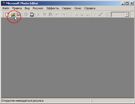Click the Redo arrow icon
The width and height of the screenshot is (135, 104).
coord(63,15)
